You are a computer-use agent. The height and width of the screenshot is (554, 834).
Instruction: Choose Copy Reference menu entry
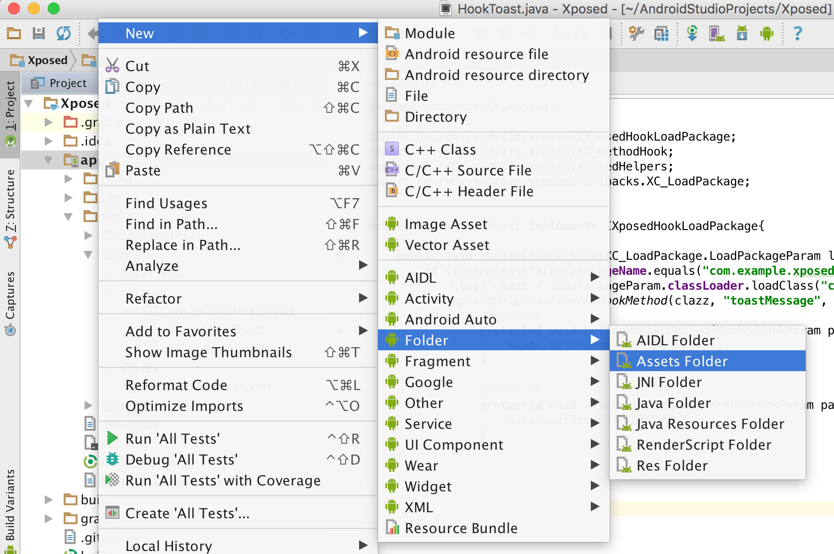pos(238,150)
